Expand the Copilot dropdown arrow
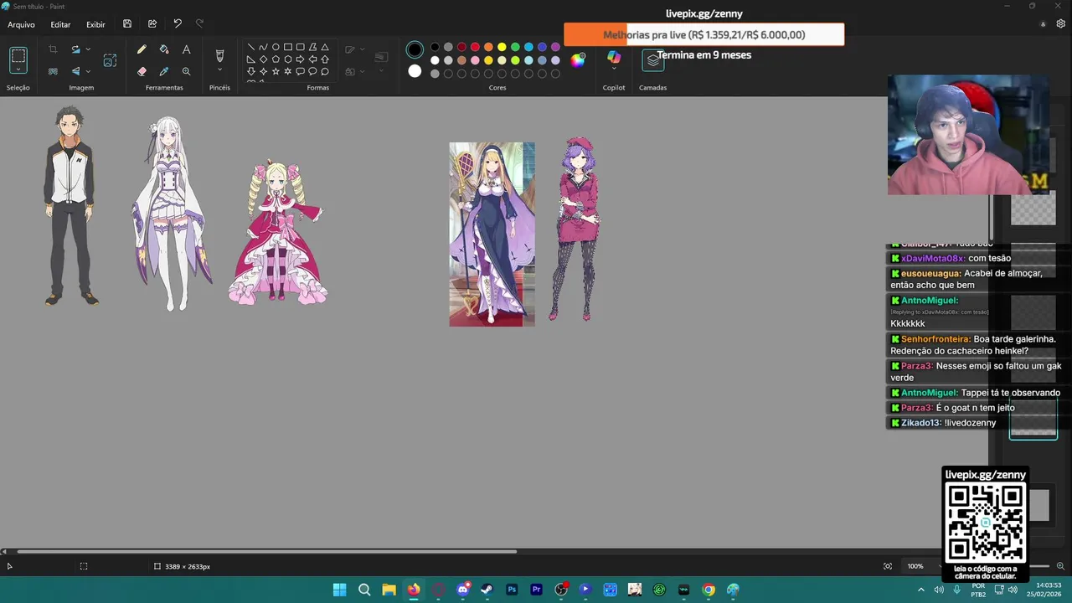The width and height of the screenshot is (1072, 603). [x=614, y=70]
